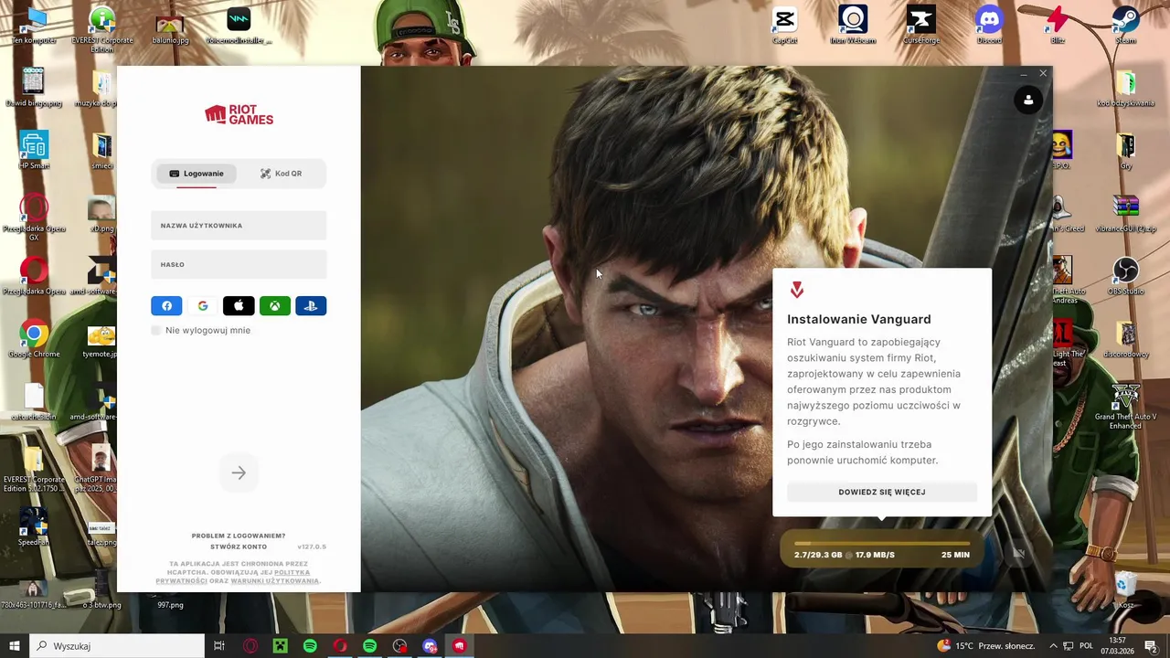Click the dimmed camera icon beside download bar
1170x658 pixels.
[1018, 553]
